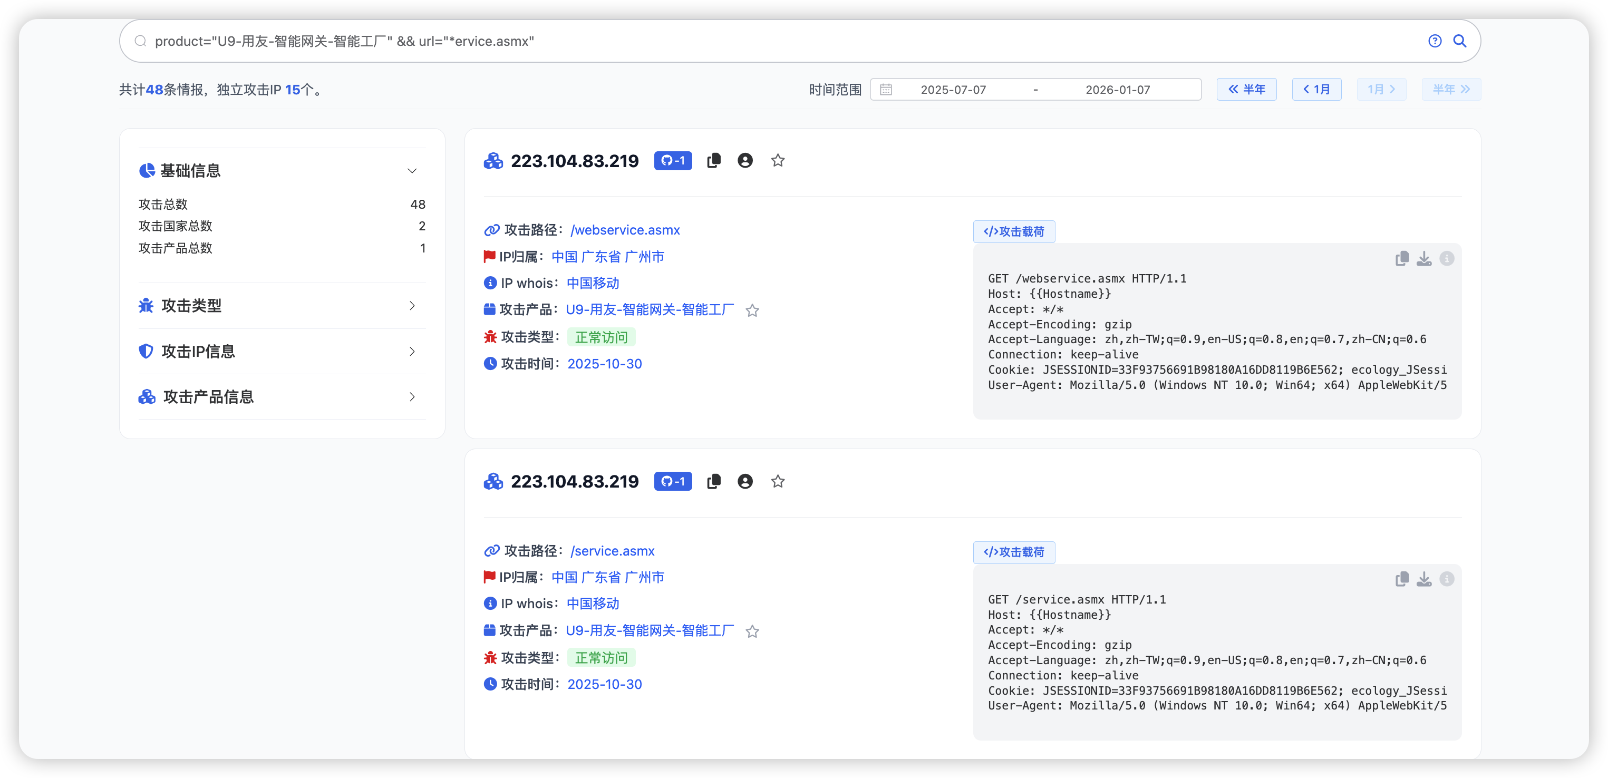Copy the first 223.104.83.219 IP address

[713, 161]
